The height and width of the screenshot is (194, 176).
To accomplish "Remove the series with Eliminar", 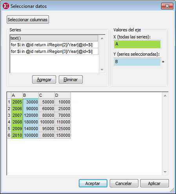I will (71, 80).
